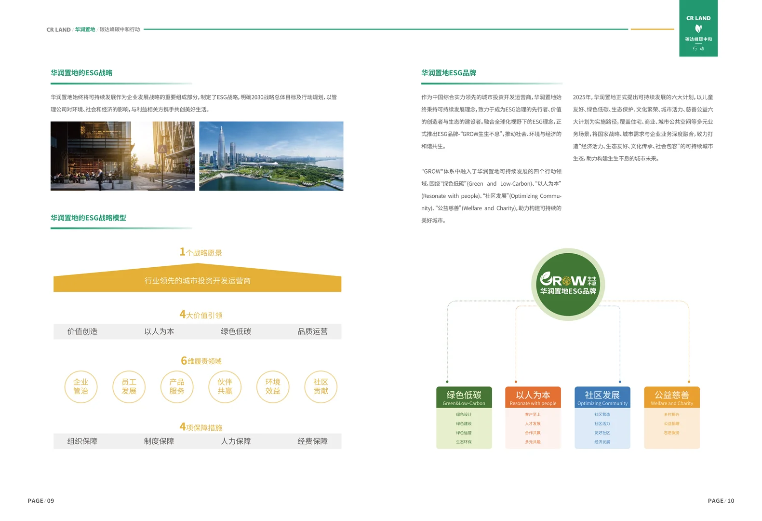The height and width of the screenshot is (521, 762).
Task: Click 乡村振兴 in the yellow column
Action: click(671, 414)
